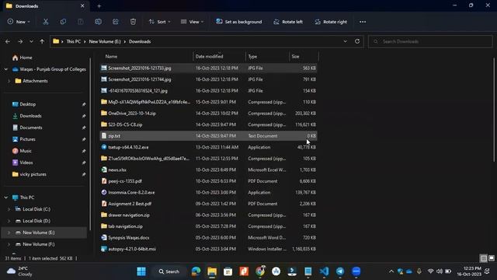Collapse Waqas - Punjab Group of Colleges
This screenshot has width=497, height=280.
(6, 69)
